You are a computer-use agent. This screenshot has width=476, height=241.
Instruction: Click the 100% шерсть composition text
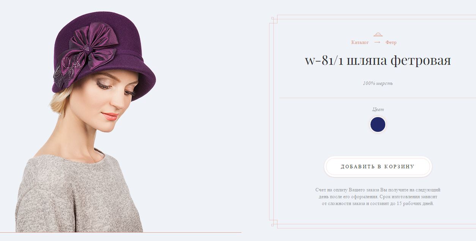point(378,83)
